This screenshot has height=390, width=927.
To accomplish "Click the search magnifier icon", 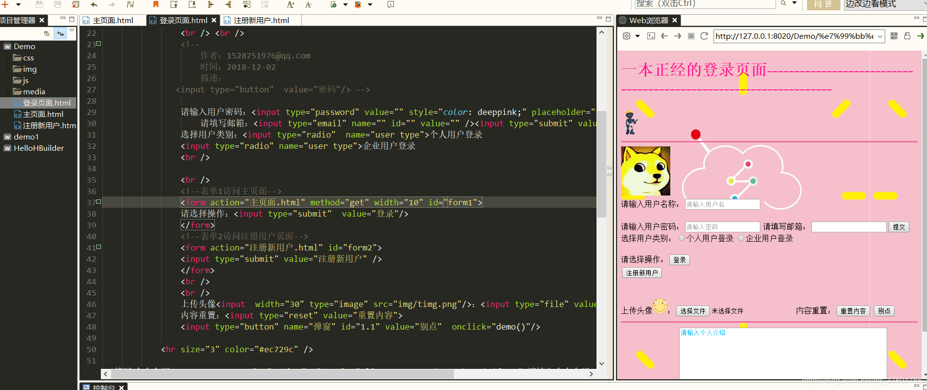I will pos(783,3).
